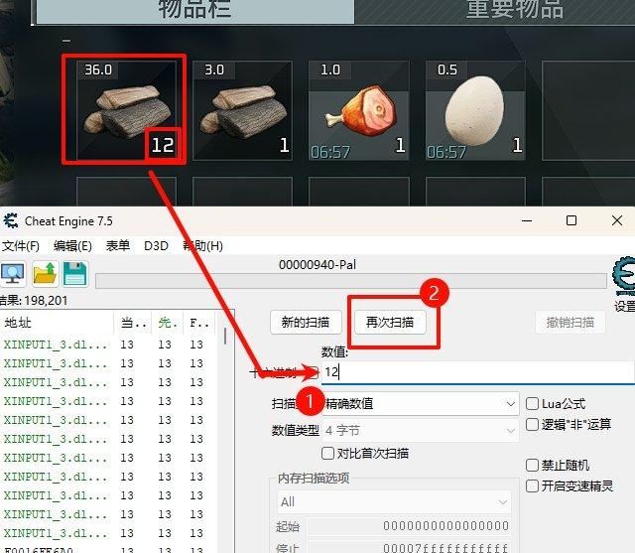Sort by the 当.. current value column header

133,323
